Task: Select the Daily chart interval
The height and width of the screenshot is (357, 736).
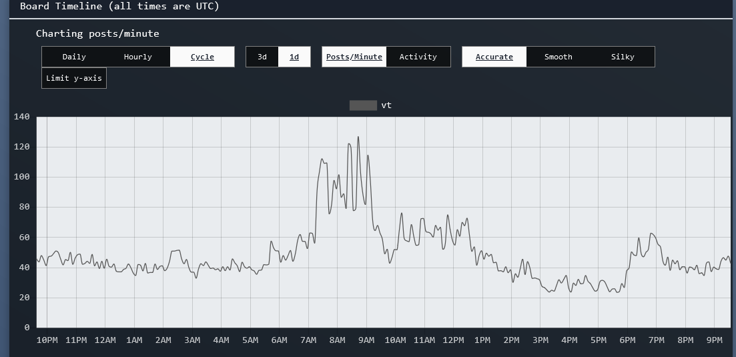Action: pyautogui.click(x=74, y=57)
